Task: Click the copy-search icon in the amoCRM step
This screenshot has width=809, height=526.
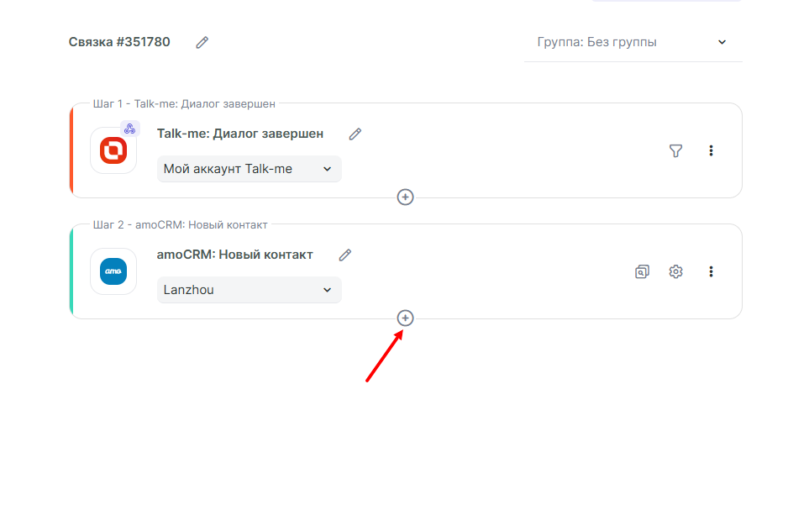Action: click(642, 271)
